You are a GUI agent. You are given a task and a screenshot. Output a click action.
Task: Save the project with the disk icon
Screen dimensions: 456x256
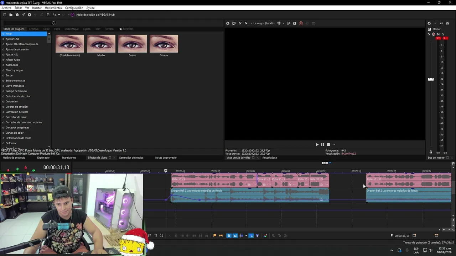(x=17, y=15)
